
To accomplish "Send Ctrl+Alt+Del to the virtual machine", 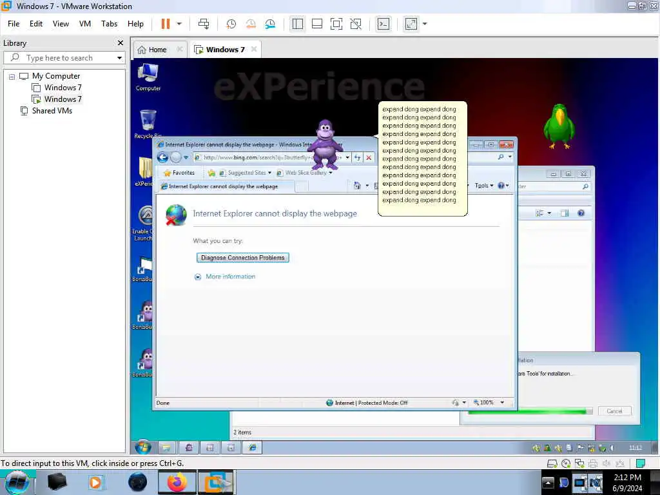I will 204,24.
